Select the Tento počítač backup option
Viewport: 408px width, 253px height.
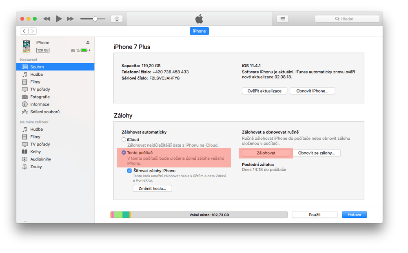tap(124, 152)
